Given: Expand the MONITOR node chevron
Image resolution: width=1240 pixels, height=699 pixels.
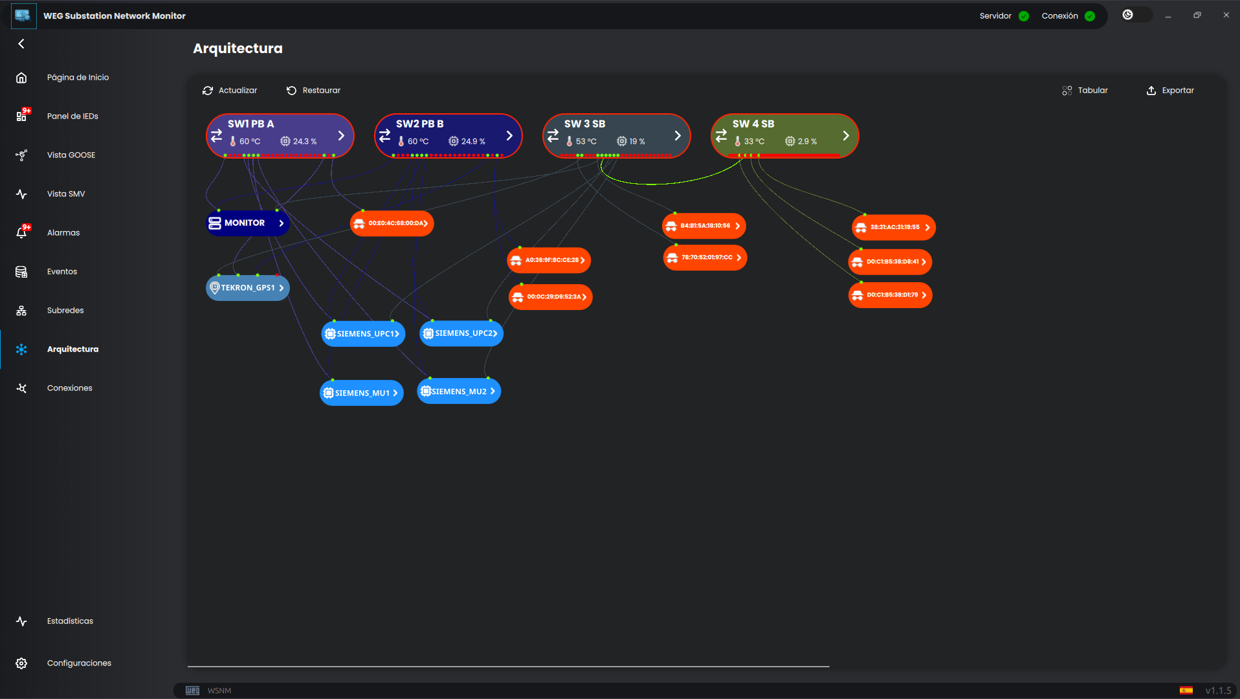Looking at the screenshot, I should pyautogui.click(x=281, y=223).
